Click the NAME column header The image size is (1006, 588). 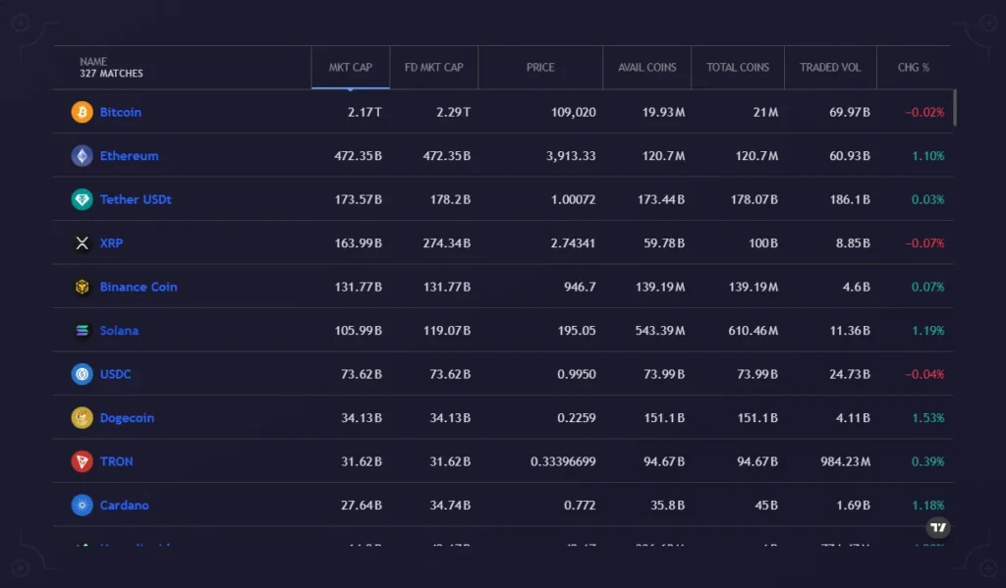click(x=93, y=62)
